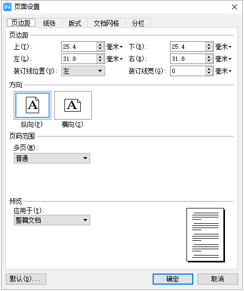This screenshot has width=244, height=291.
Task: Switch to the 版式 tab
Action: (x=75, y=23)
